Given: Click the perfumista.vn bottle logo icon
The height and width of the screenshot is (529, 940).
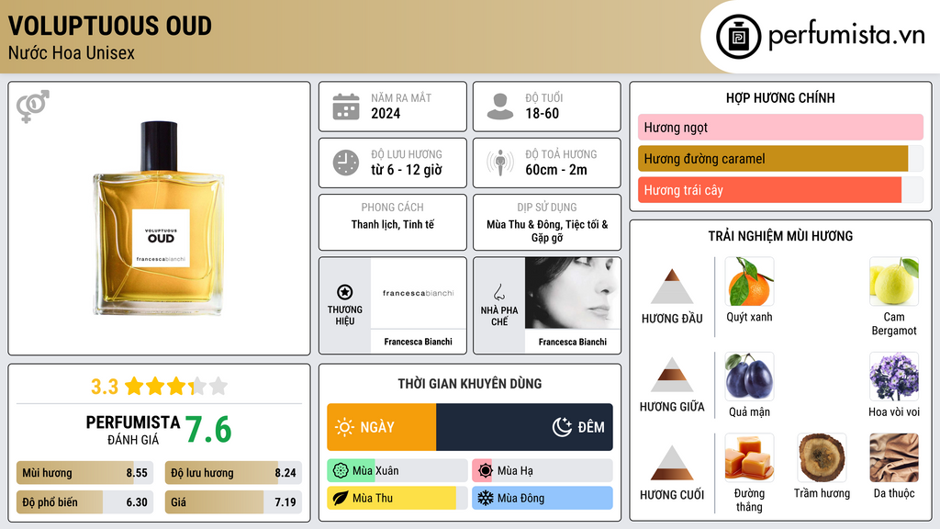Looking at the screenshot, I should pyautogui.click(x=738, y=37).
